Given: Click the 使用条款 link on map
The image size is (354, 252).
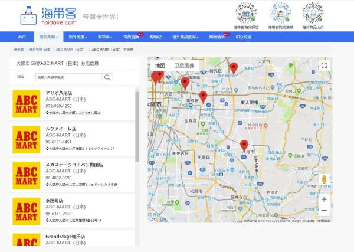Looking at the screenshot, I should pyautogui.click(x=324, y=221).
